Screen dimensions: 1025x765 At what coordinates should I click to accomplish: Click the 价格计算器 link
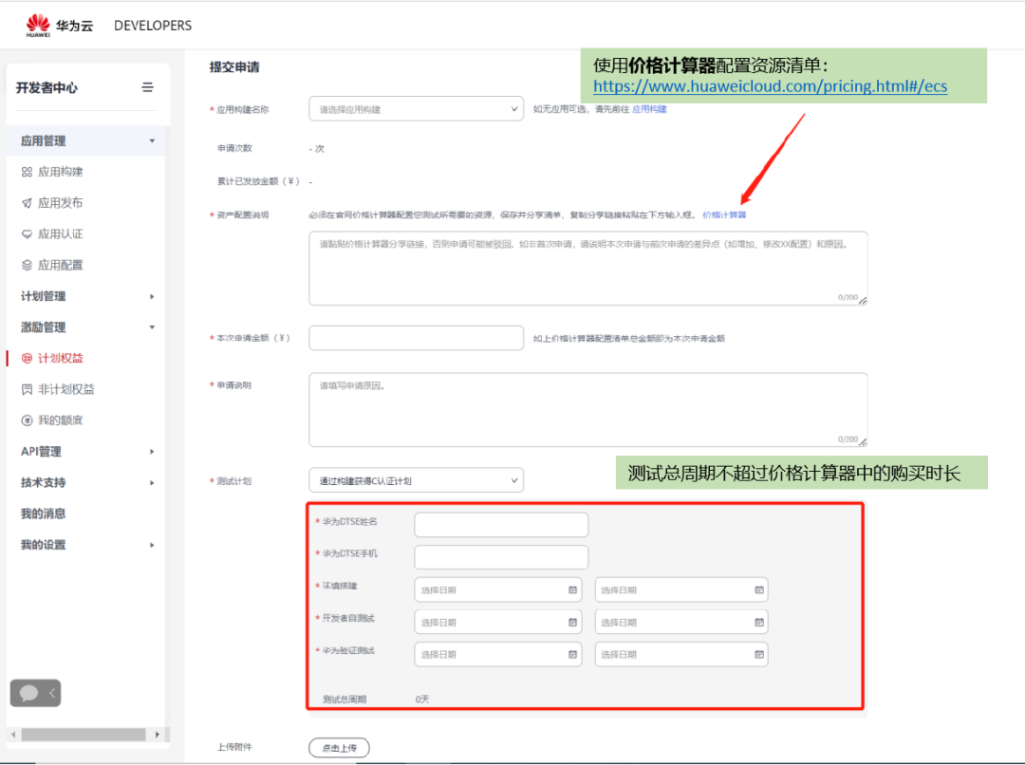pyautogui.click(x=723, y=215)
